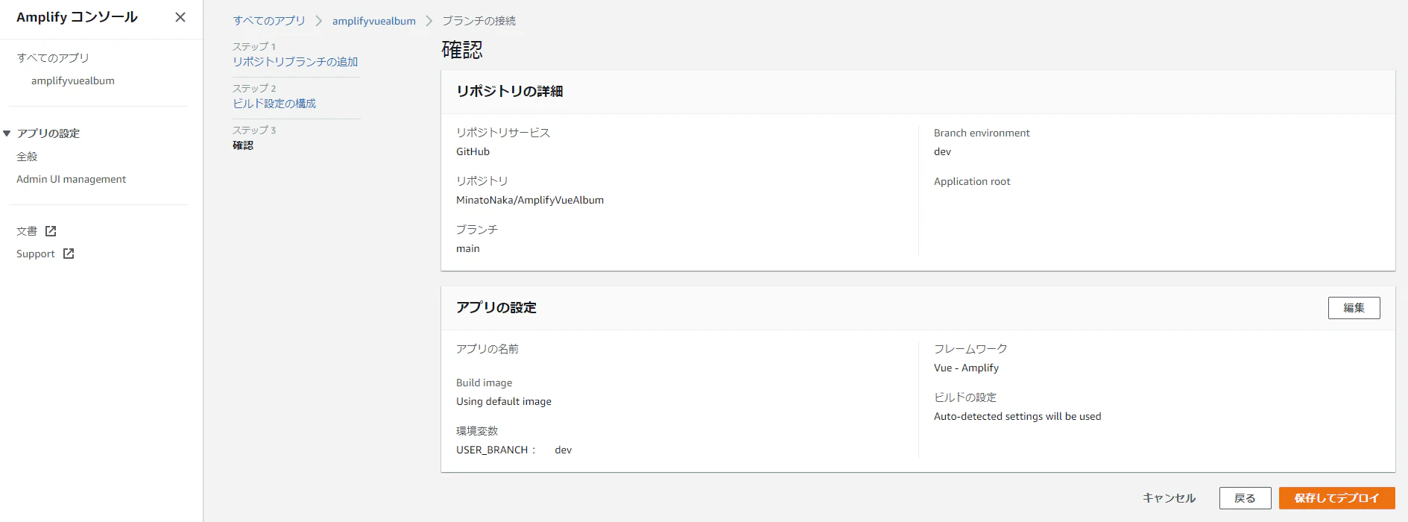Click the repository name MinatoNaka/AmplifyVueAlbum
1408x522 pixels.
pyautogui.click(x=530, y=200)
